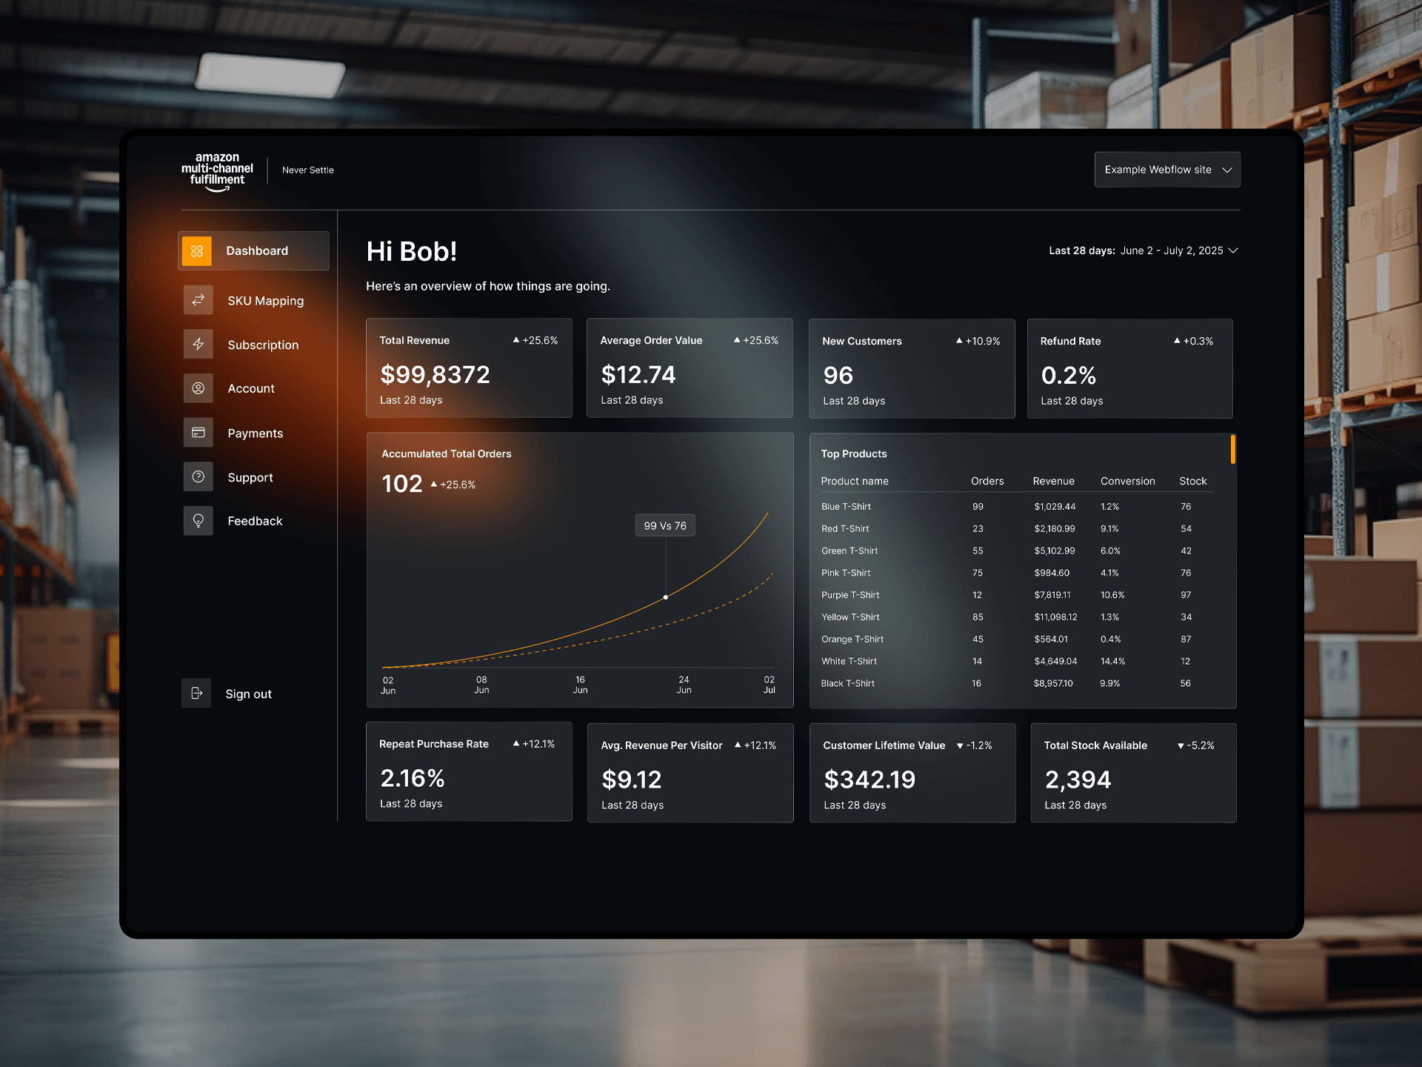
Task: Select the Feedback menu item
Action: (x=255, y=521)
